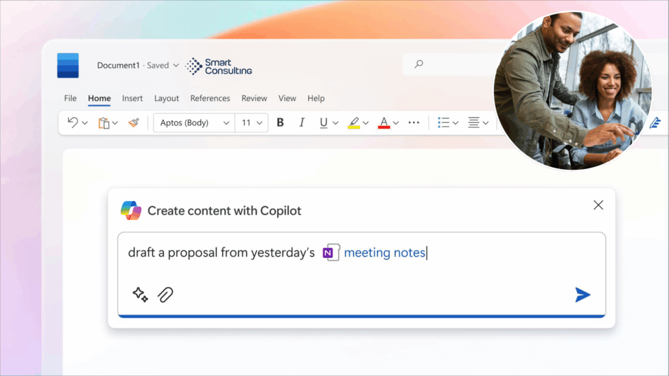Select the Format Painter brush
The image size is (669, 376).
tap(133, 123)
